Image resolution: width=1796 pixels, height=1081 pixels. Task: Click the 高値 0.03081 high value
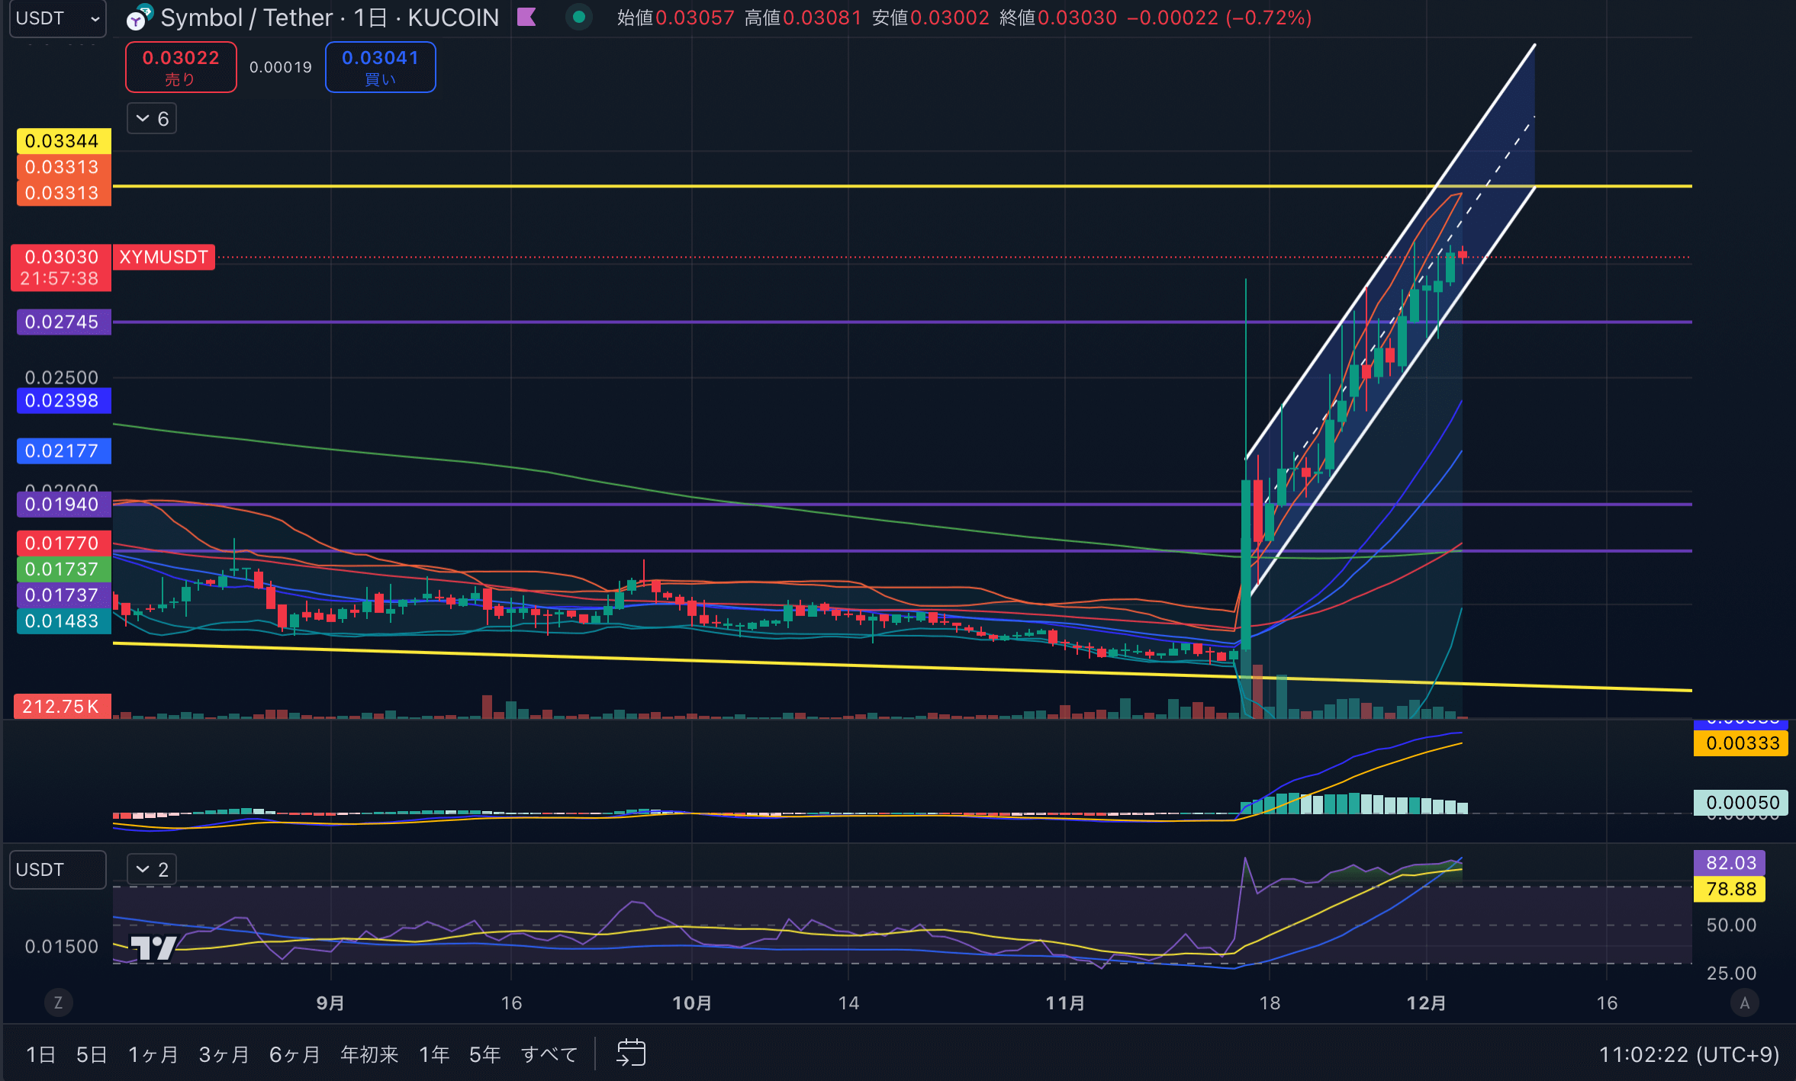(x=803, y=18)
